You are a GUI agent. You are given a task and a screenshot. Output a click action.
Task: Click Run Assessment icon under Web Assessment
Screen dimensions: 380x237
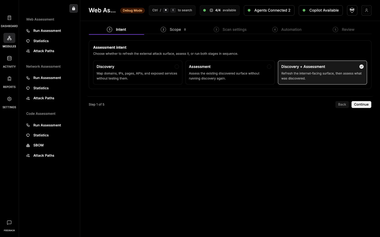pyautogui.click(x=28, y=31)
